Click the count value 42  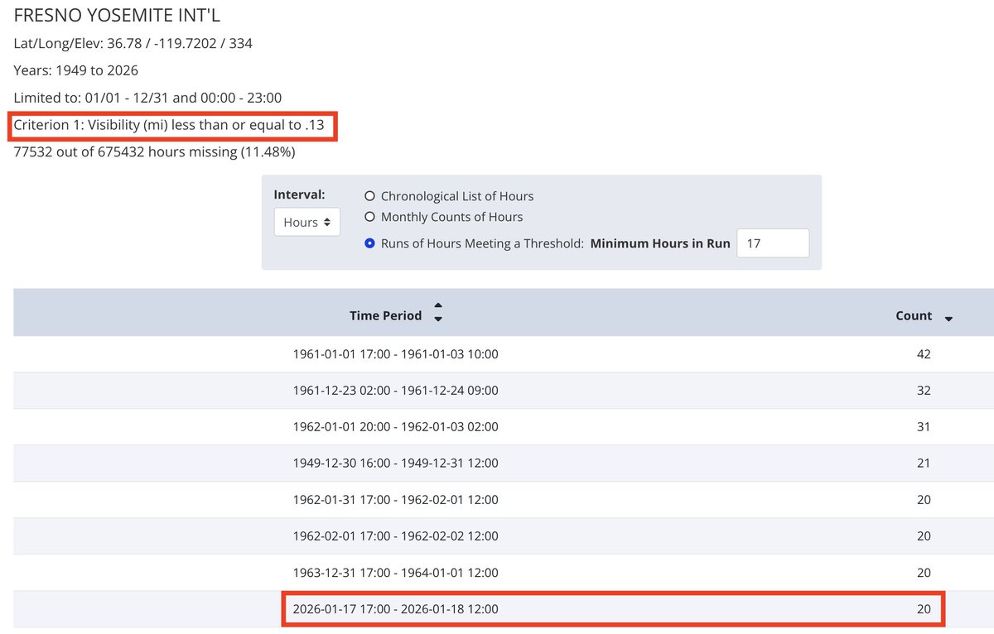tap(924, 354)
